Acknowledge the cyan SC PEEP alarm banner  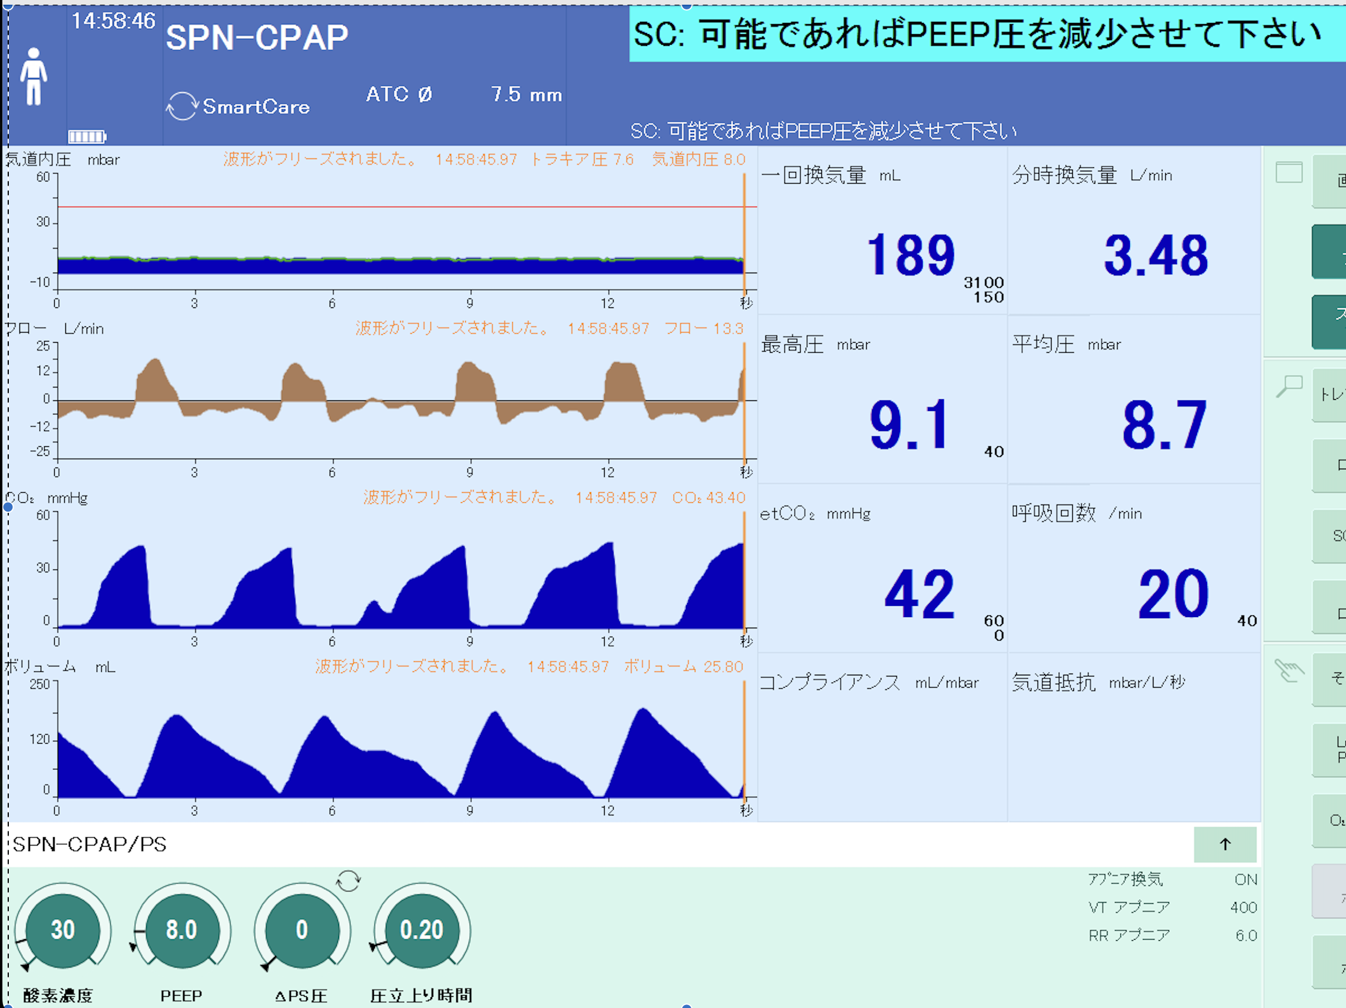coord(987,34)
